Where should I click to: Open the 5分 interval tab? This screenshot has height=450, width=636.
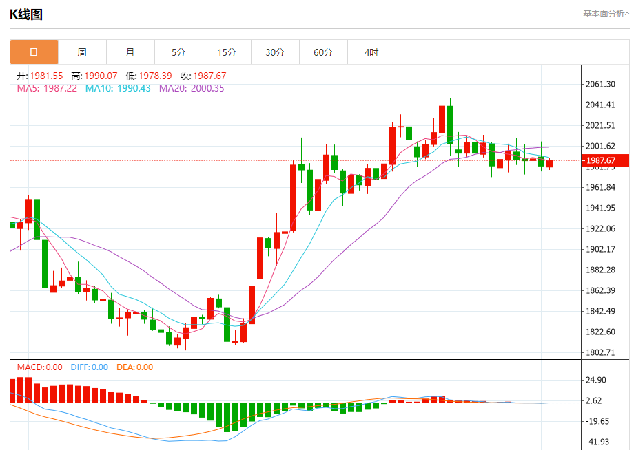coord(178,52)
